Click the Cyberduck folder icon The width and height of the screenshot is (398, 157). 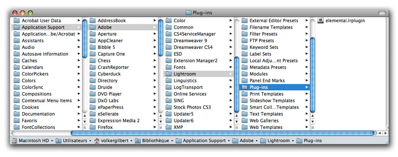pyautogui.click(x=92, y=74)
